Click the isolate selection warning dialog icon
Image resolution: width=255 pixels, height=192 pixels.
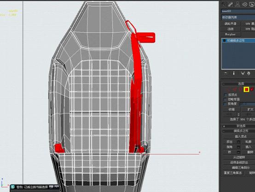[13, 187]
